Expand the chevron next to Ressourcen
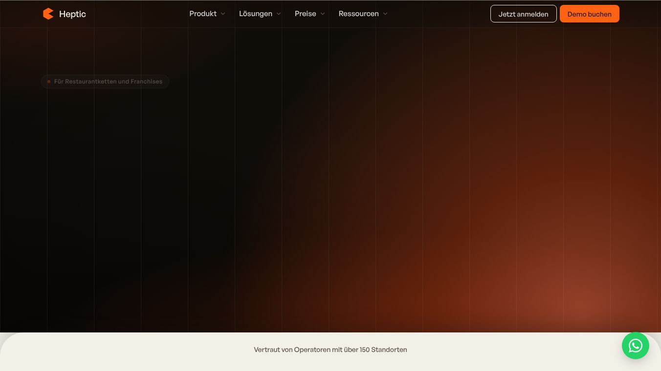Screen dimensions: 661x371 (385, 14)
